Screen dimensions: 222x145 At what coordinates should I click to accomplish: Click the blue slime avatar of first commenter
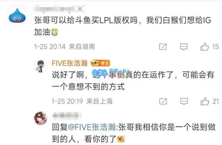pos(17,16)
